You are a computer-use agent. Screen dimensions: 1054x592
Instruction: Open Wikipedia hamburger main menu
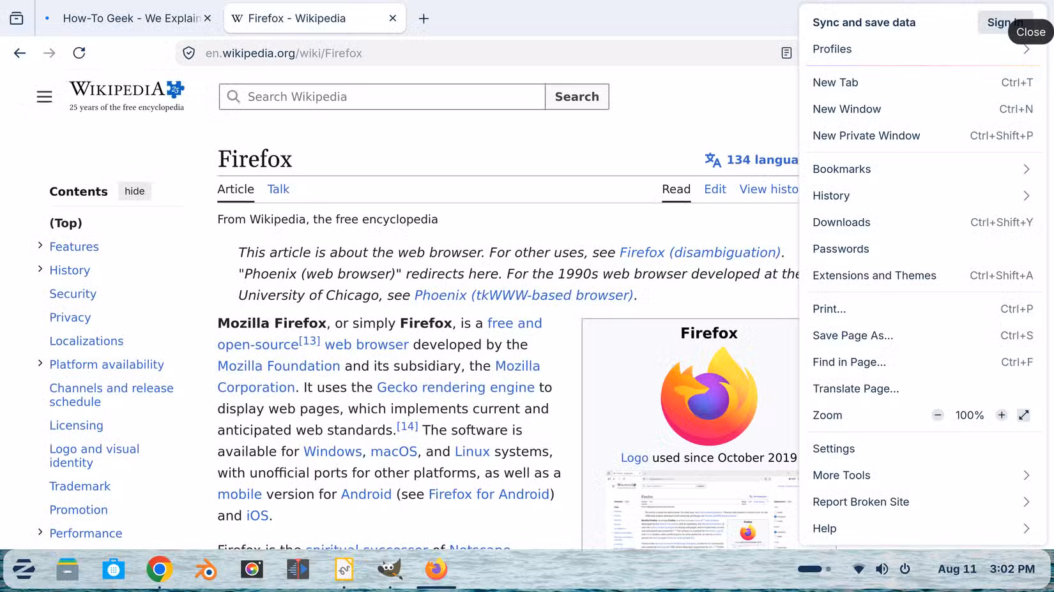click(x=44, y=97)
